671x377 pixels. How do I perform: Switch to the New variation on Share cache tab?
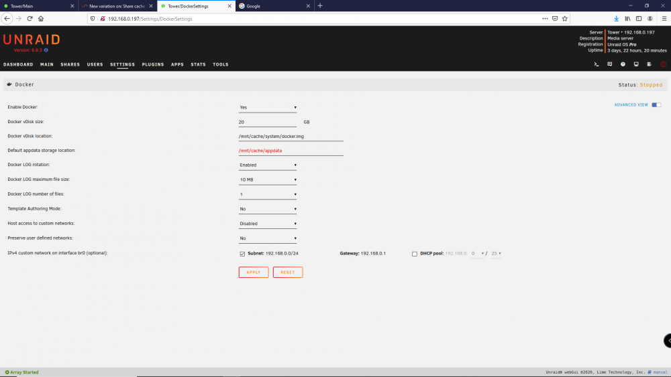pyautogui.click(x=116, y=6)
